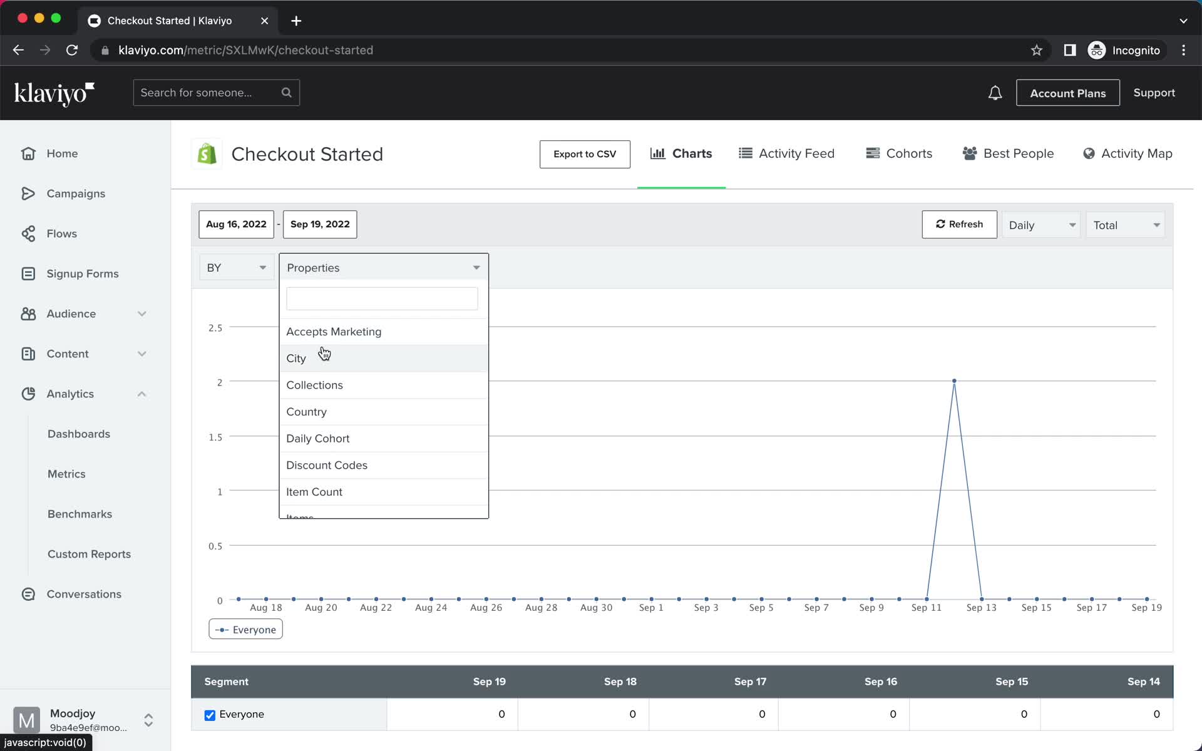1202x751 pixels.
Task: Open Custom Reports
Action: click(90, 554)
